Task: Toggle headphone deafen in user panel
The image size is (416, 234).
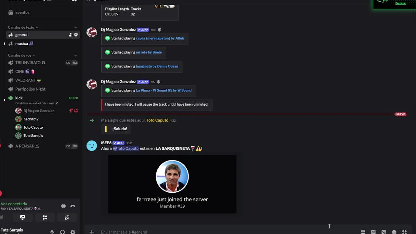Action: click(x=62, y=232)
